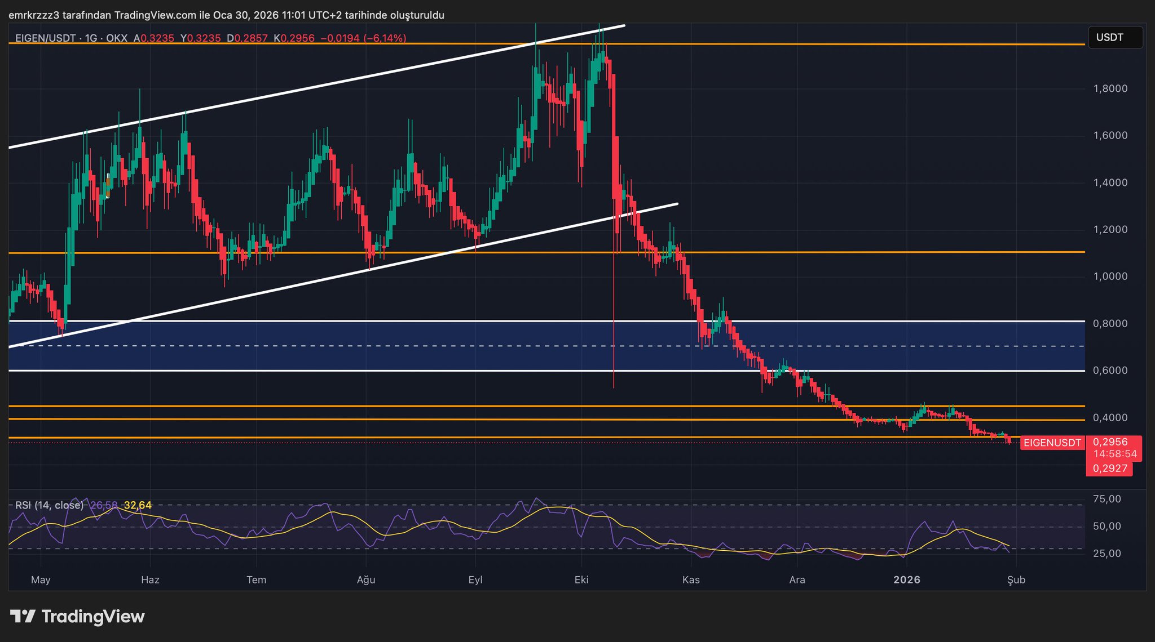Image resolution: width=1155 pixels, height=642 pixels.
Task: Click the Eki month on time axis
Action: click(581, 580)
